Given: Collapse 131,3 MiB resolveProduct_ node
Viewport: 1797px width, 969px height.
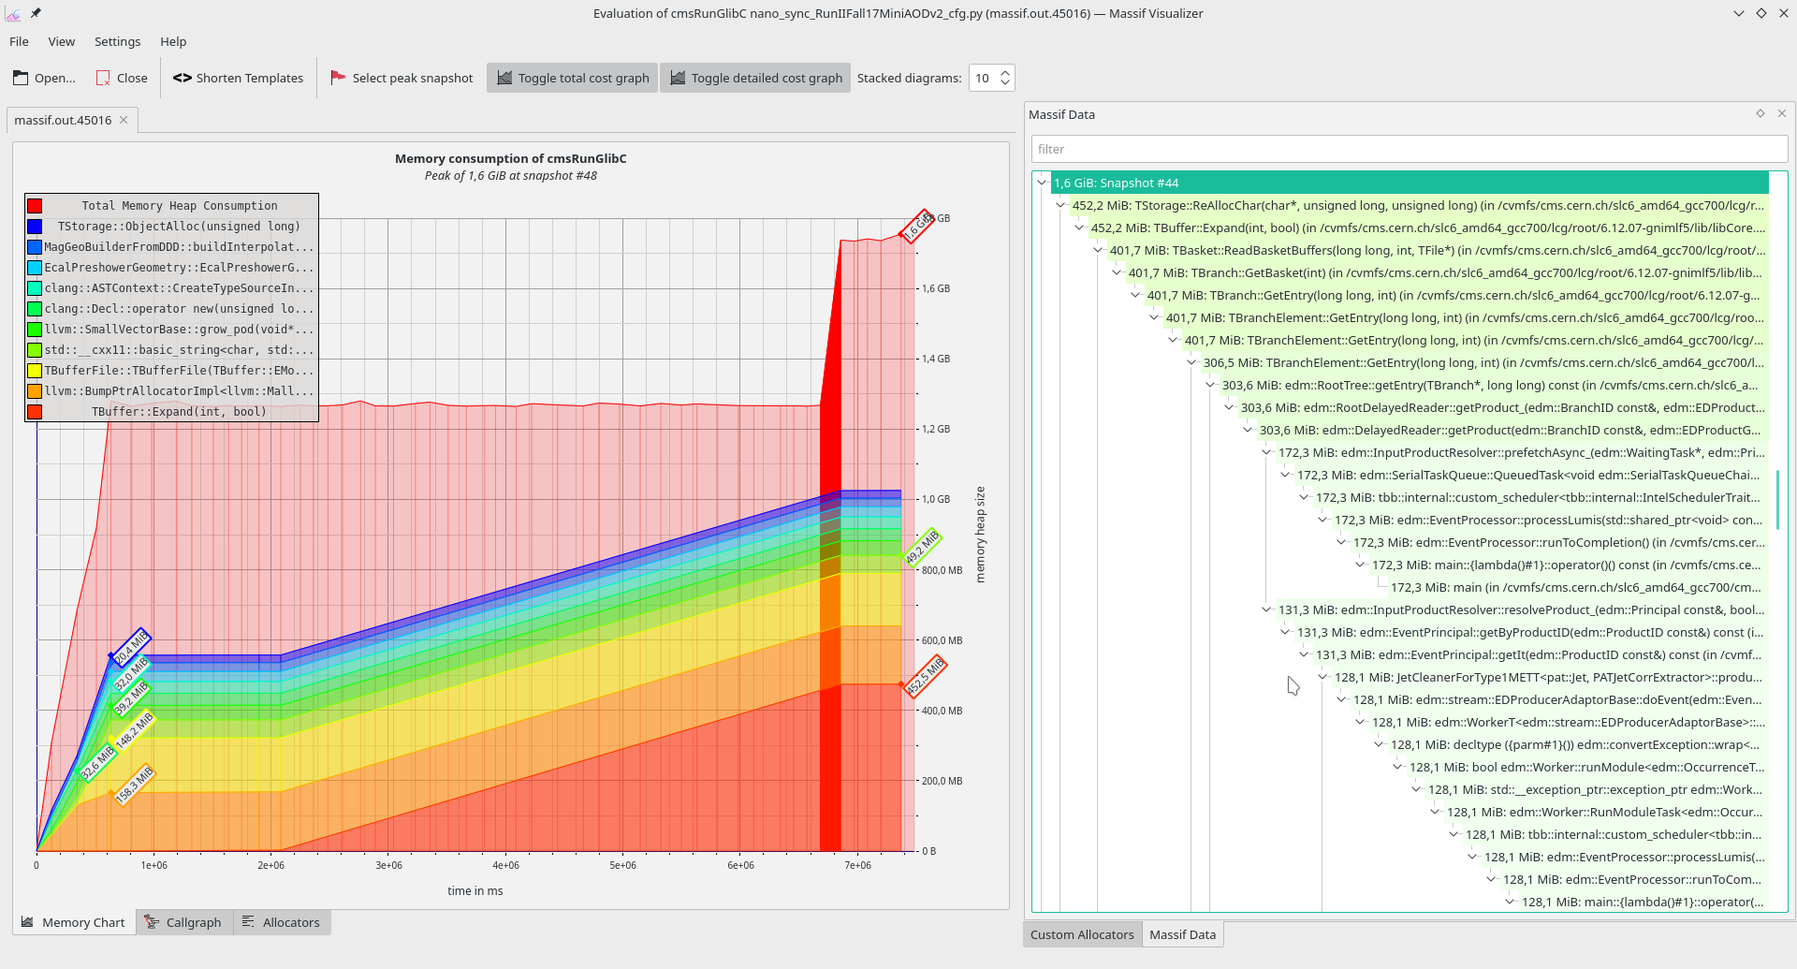Looking at the screenshot, I should click(x=1266, y=609).
